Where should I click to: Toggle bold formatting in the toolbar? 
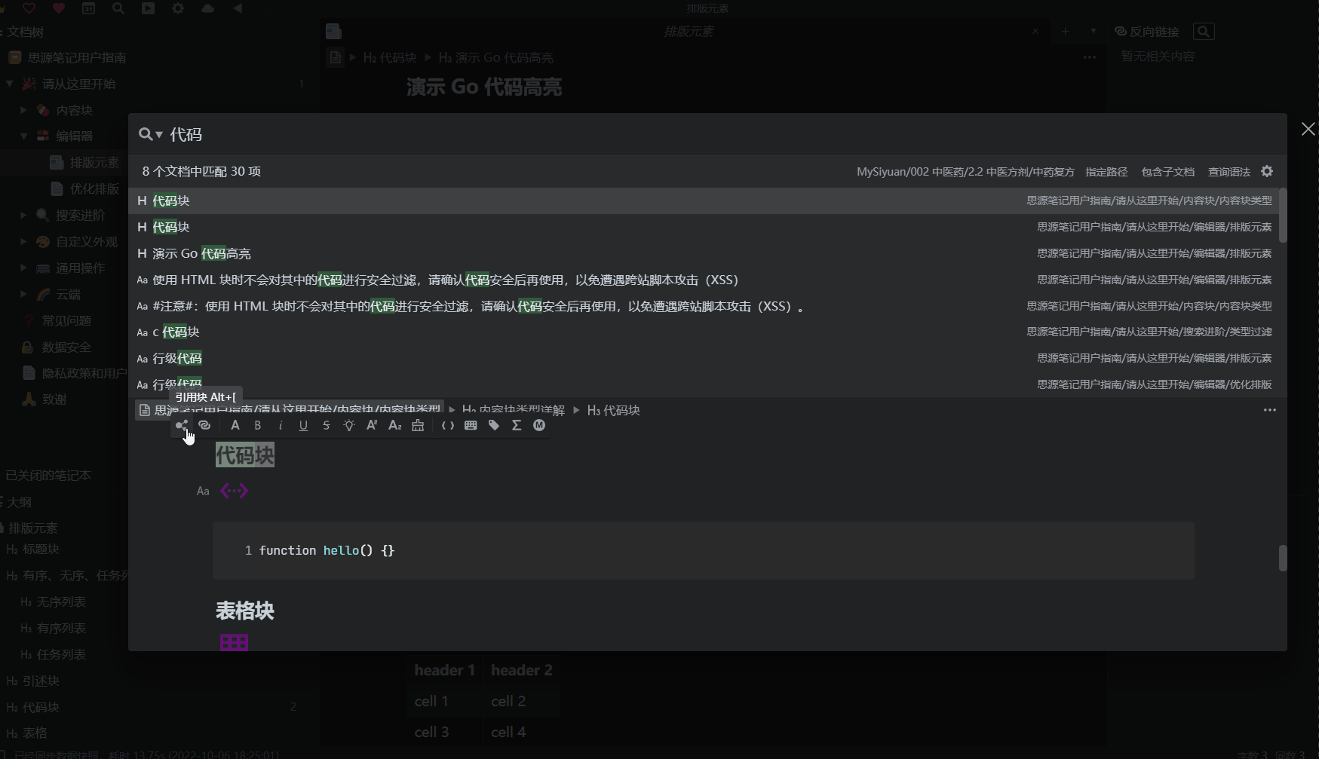point(257,424)
